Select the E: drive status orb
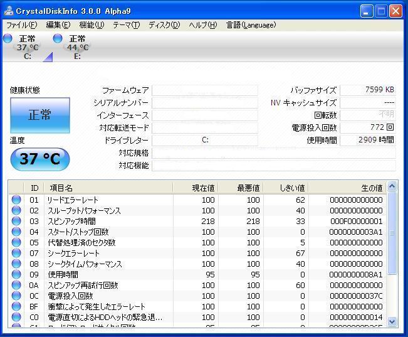The height and width of the screenshot is (337, 408). pyautogui.click(x=58, y=38)
